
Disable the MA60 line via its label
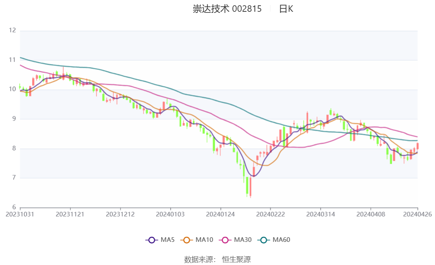click(x=282, y=240)
